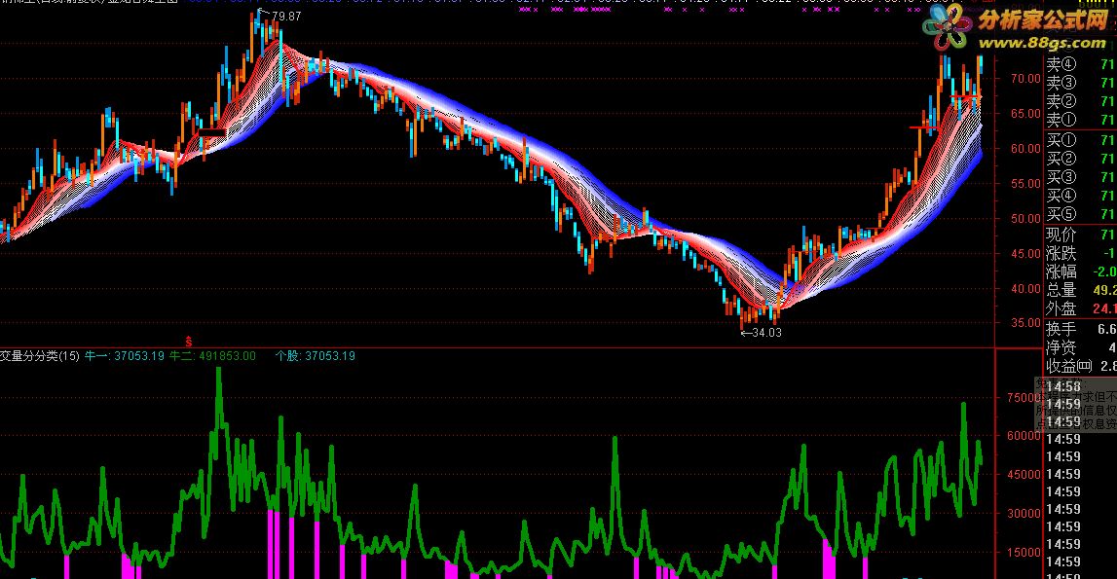Select the 净资 net assets row
Viewport: 1117px width, 579px height.
(x=1081, y=347)
